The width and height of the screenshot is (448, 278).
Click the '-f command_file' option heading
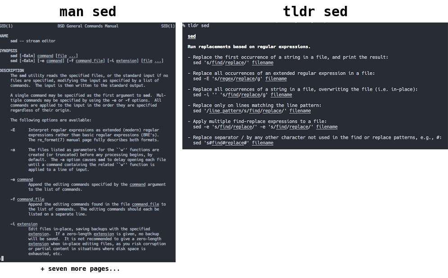[x=27, y=199]
